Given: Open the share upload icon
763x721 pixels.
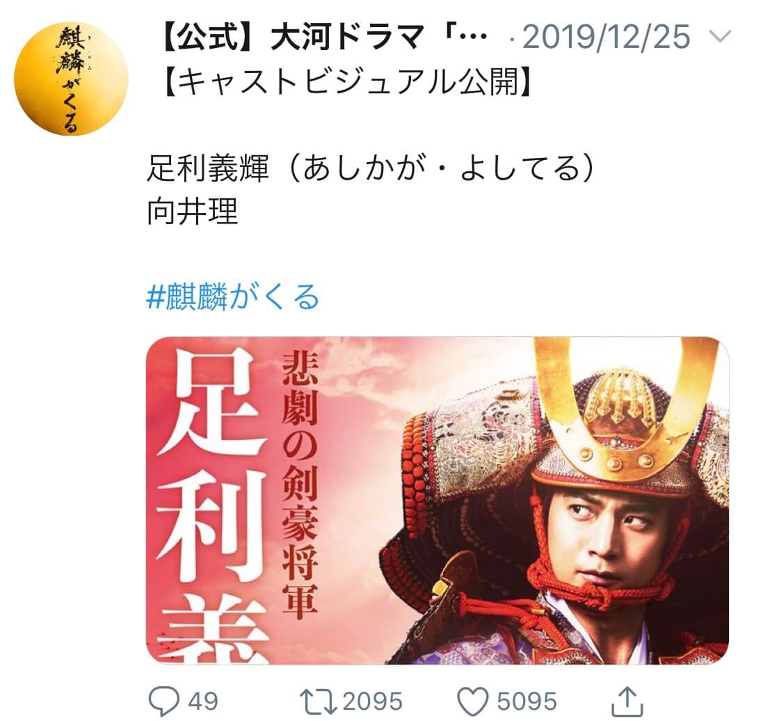Looking at the screenshot, I should click(627, 701).
